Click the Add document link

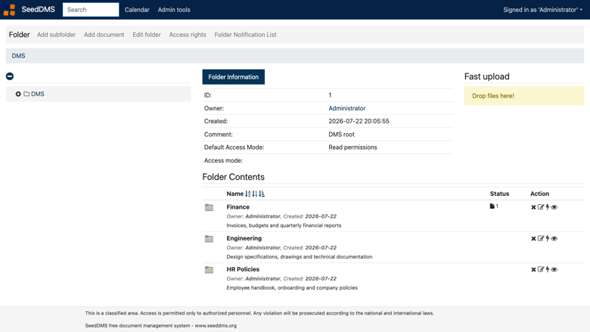tap(104, 35)
